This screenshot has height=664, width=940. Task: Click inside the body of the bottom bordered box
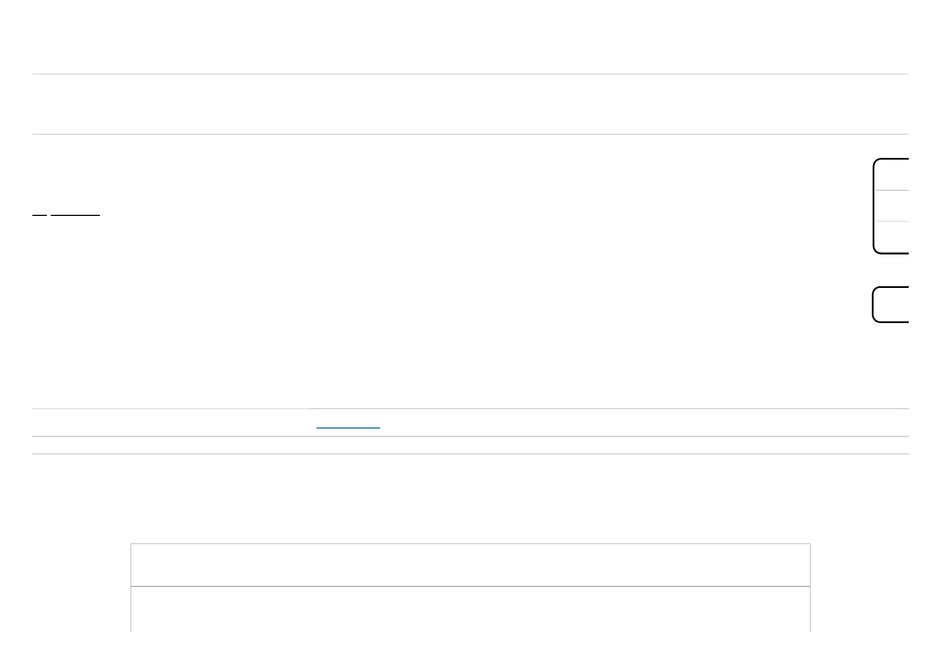tap(470, 609)
